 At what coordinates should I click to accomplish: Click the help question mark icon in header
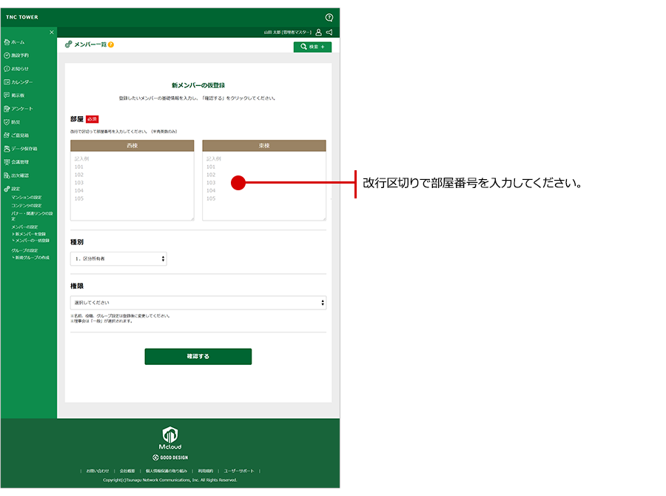pyautogui.click(x=329, y=17)
